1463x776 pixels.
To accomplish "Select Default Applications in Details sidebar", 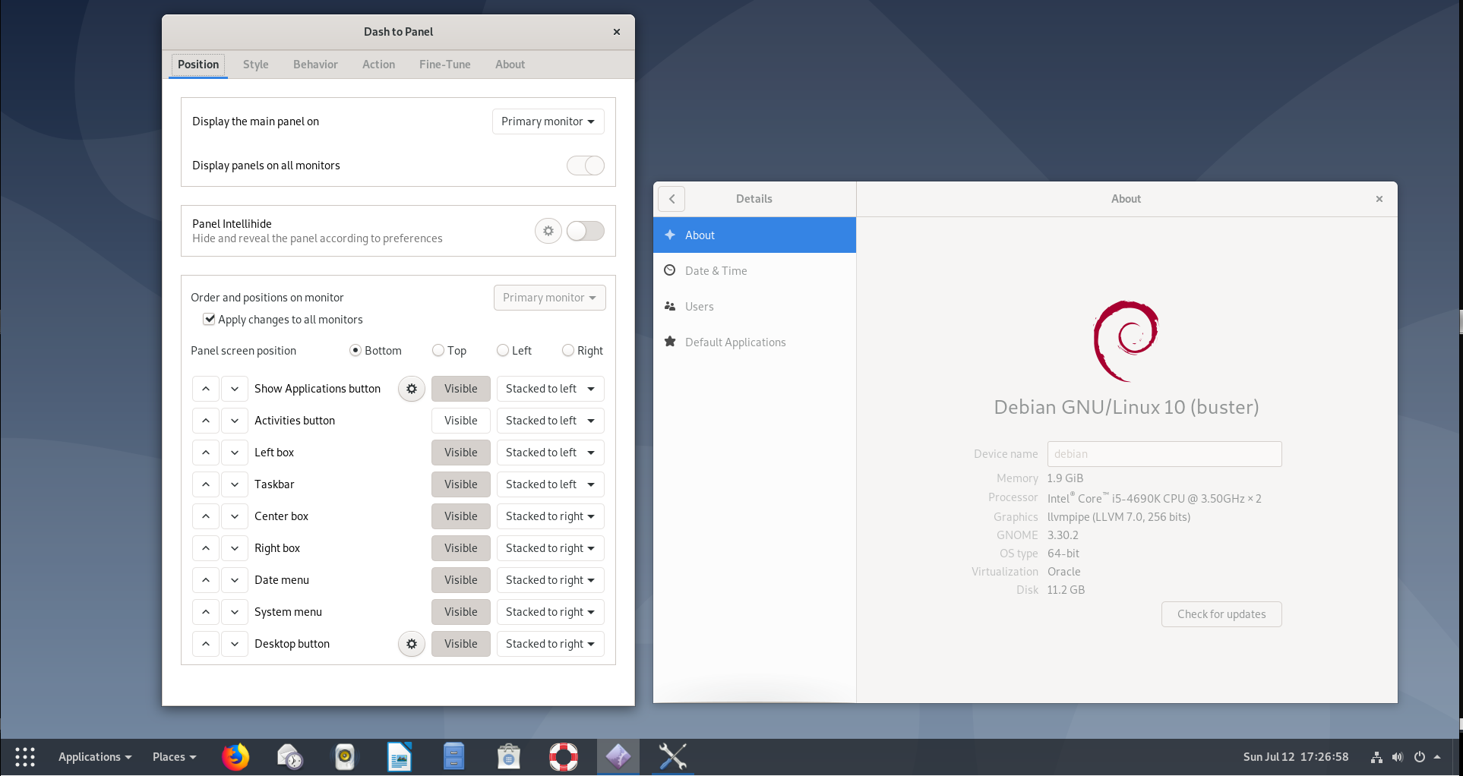I will pos(754,342).
